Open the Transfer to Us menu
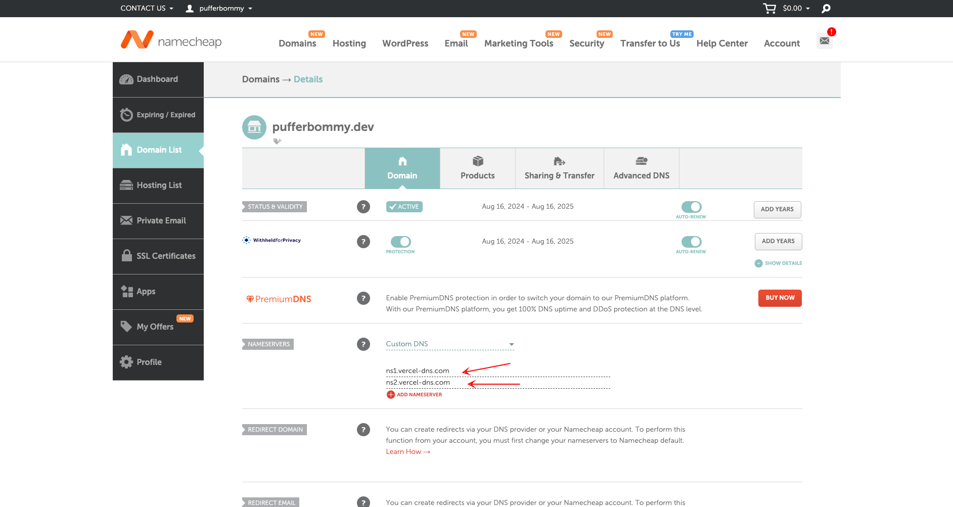Screen dimensions: 953x507 [x=650, y=43]
